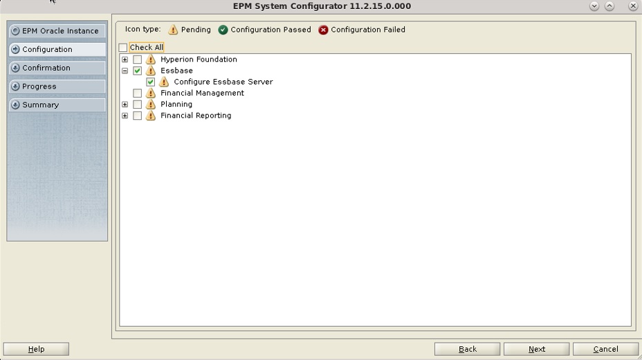
Task: Select the Financial Management label
Action: pos(202,93)
